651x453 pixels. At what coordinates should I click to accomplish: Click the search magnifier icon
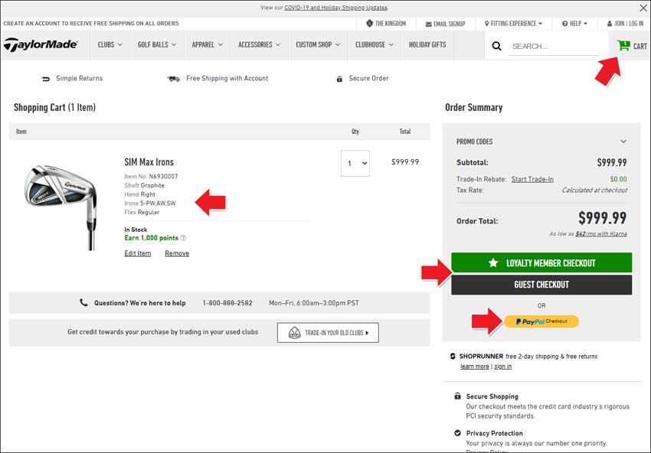pos(496,46)
